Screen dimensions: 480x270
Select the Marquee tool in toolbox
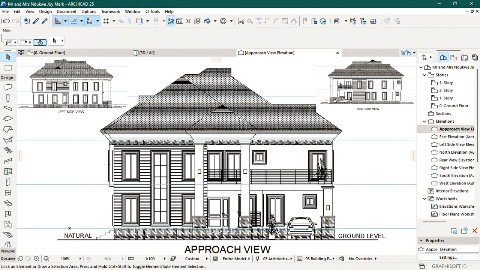[x=8, y=68]
